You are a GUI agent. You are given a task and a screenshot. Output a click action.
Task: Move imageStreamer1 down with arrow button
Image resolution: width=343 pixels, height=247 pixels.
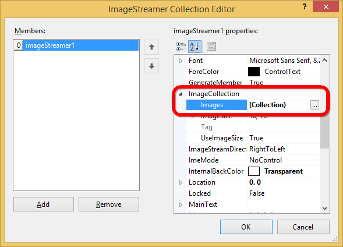pyautogui.click(x=151, y=66)
